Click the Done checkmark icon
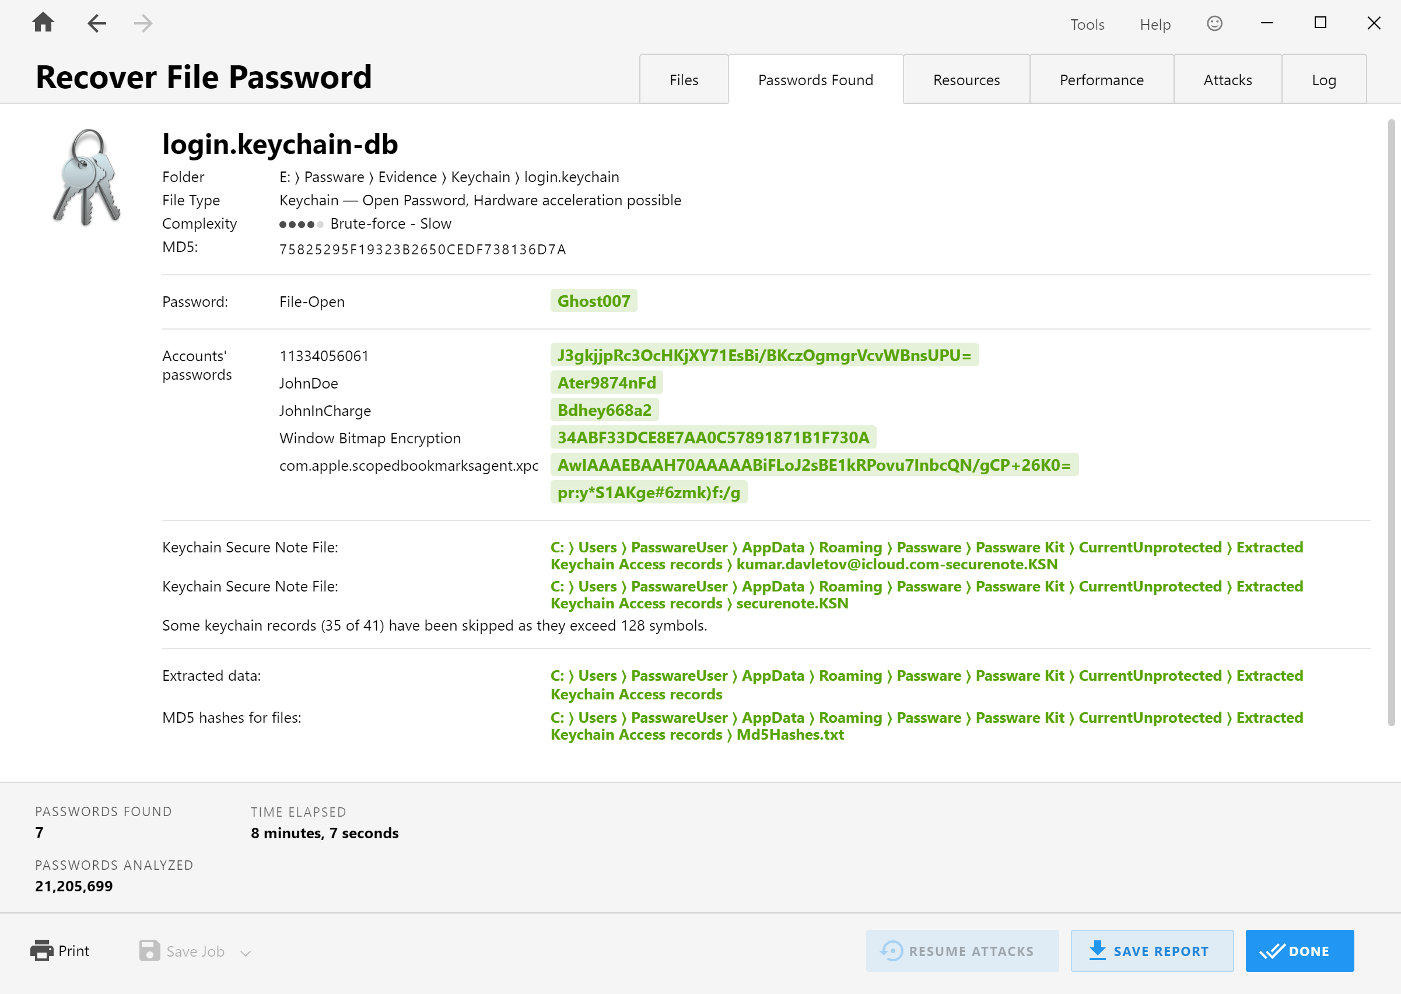 (x=1274, y=951)
